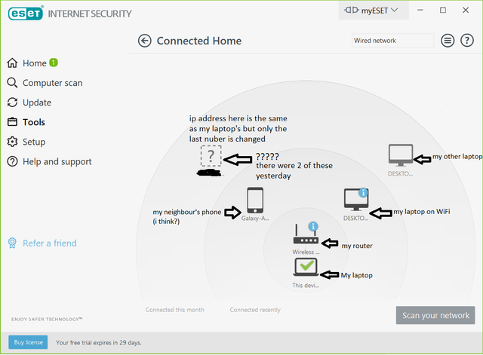Click the info badge on the router
This screenshot has width=483, height=355.
313,226
